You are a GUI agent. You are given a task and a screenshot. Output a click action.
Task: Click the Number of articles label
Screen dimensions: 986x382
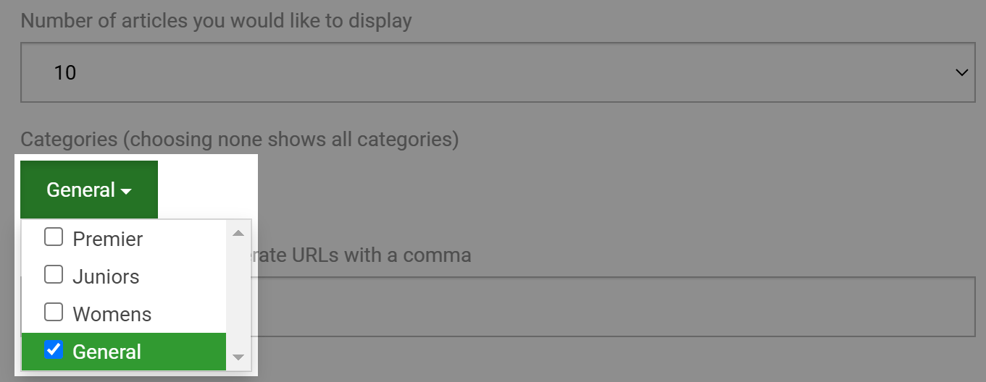click(216, 20)
